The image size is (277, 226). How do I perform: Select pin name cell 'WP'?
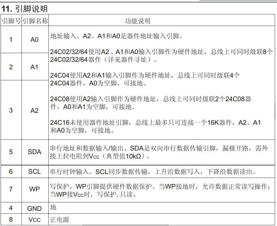[x=35, y=189]
